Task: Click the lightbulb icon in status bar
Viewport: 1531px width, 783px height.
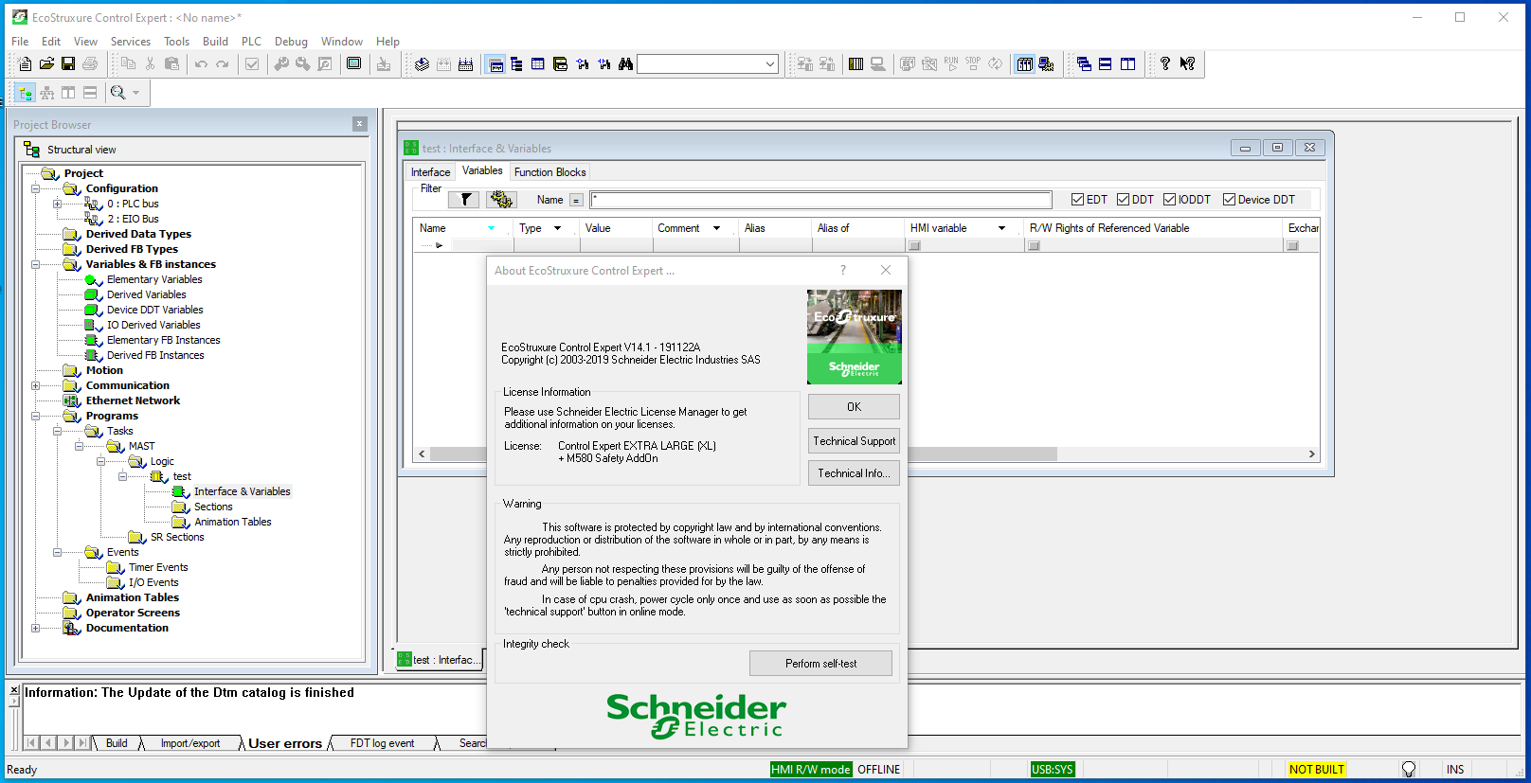Action: tap(1409, 769)
